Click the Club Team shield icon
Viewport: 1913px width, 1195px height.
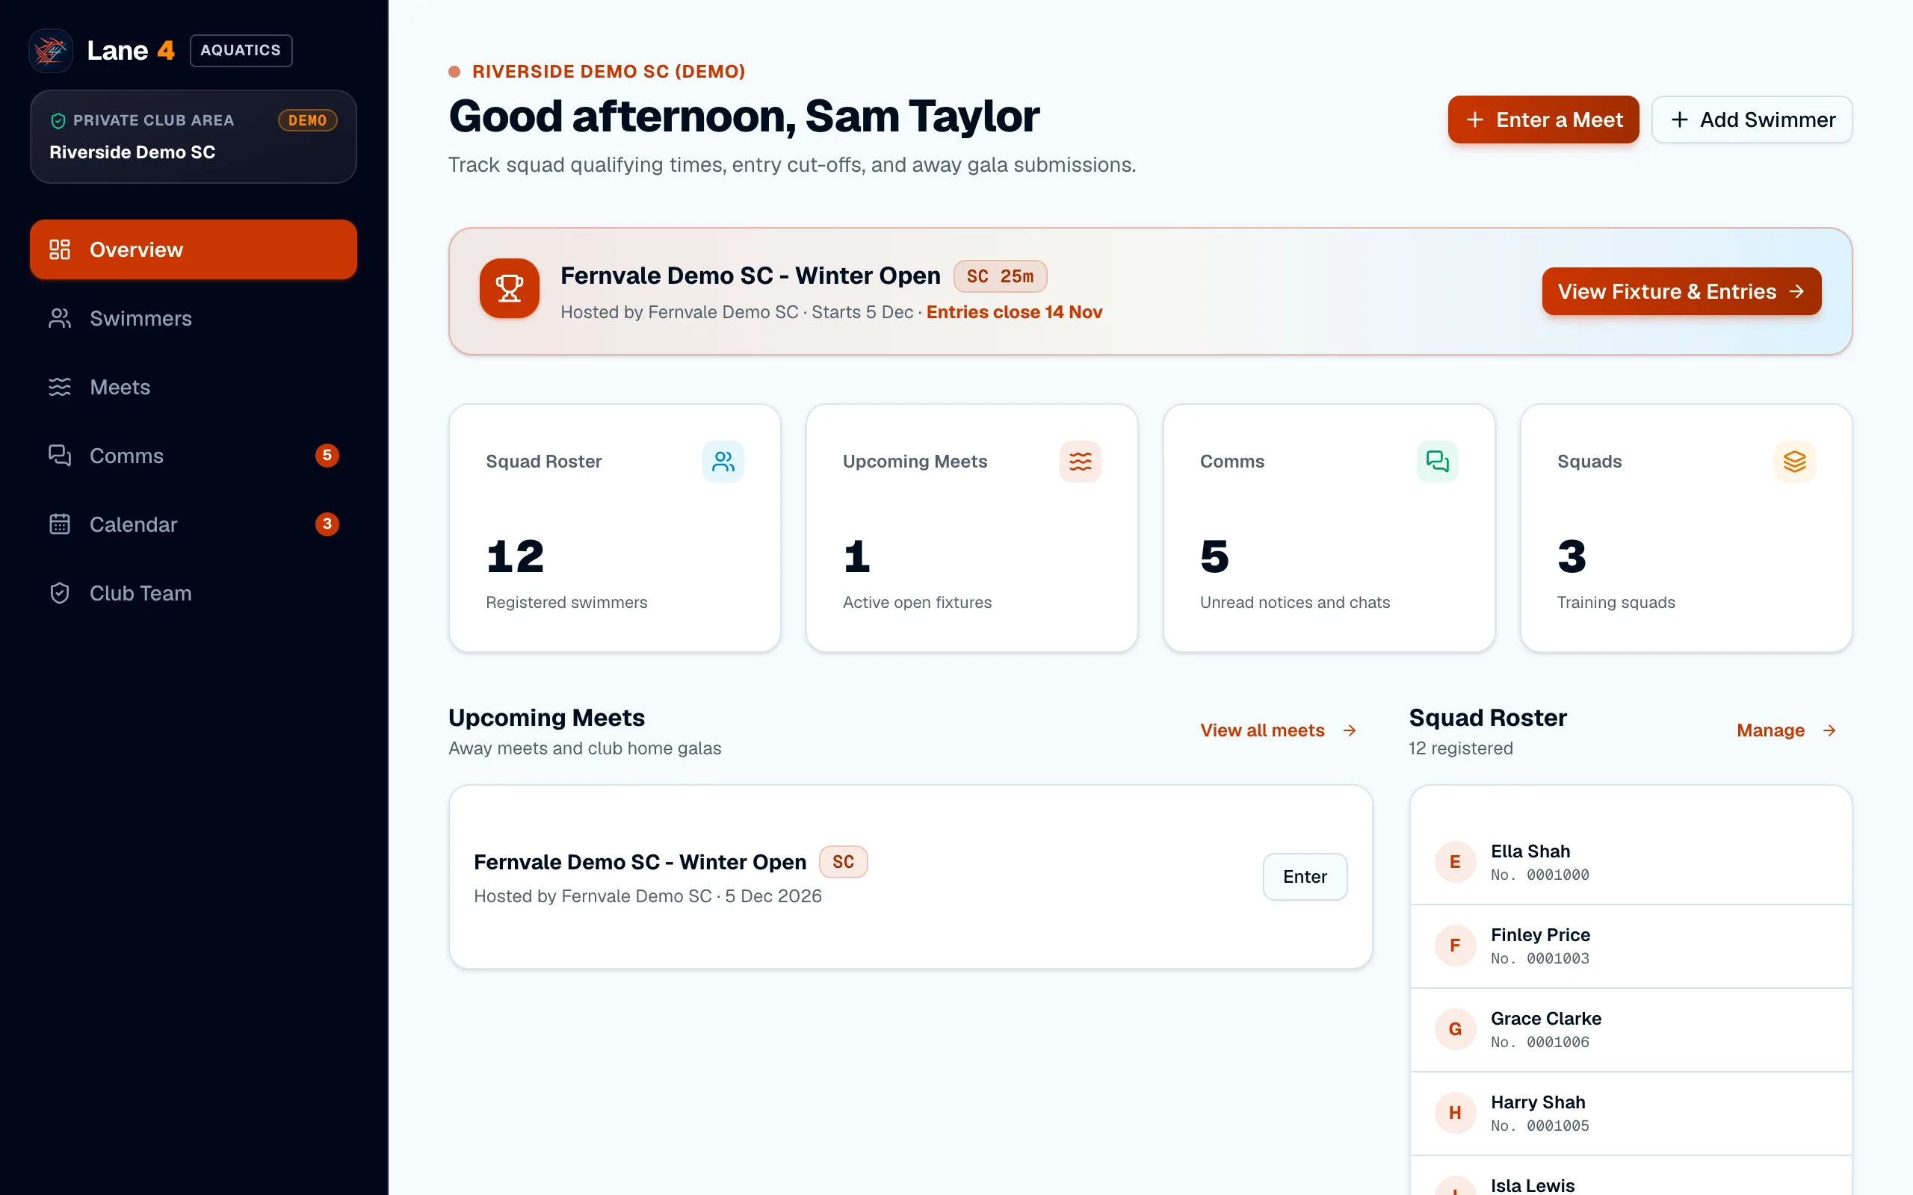59,594
